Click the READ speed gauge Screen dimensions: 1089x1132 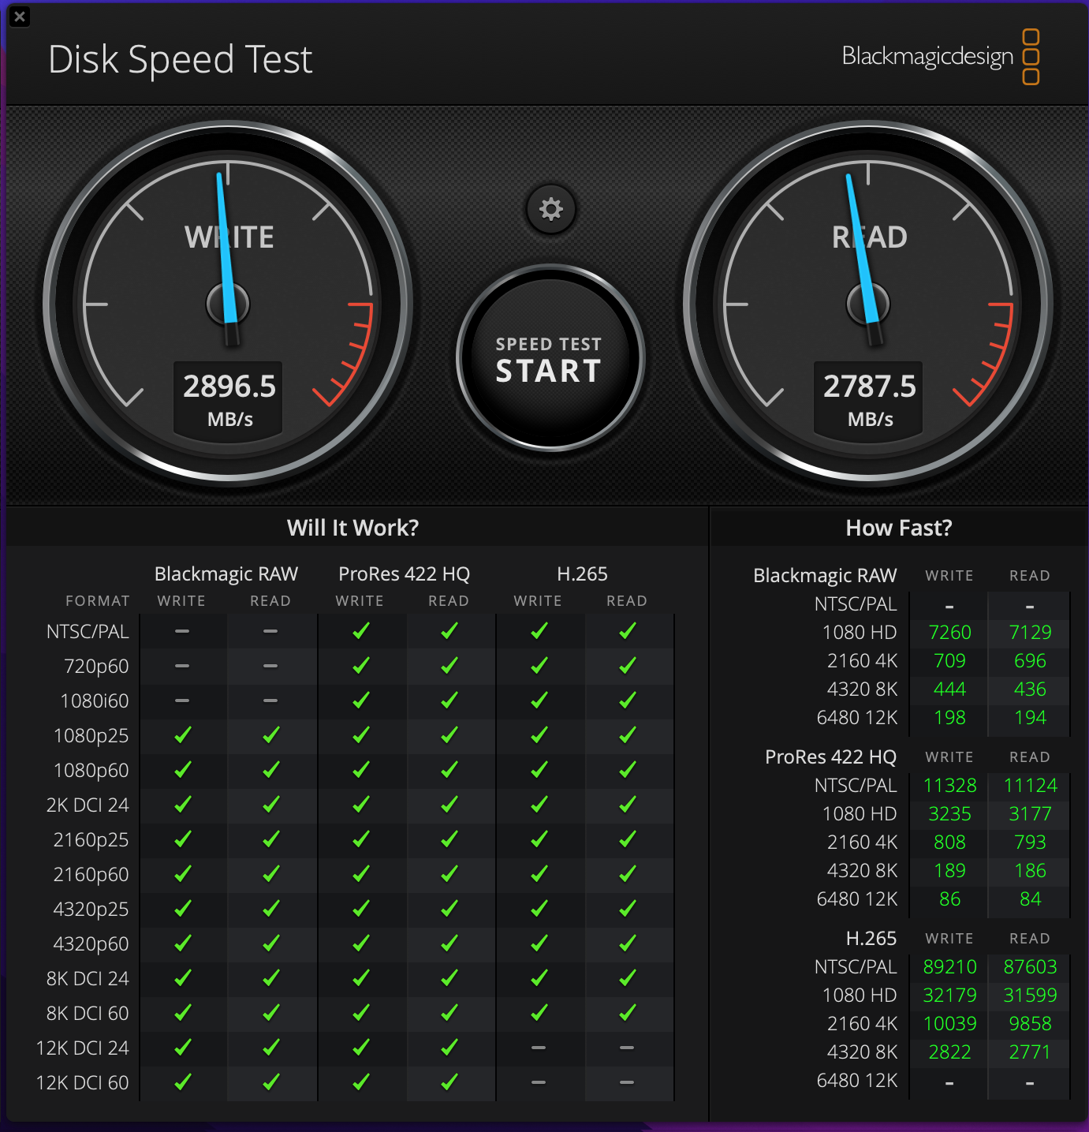point(868,304)
